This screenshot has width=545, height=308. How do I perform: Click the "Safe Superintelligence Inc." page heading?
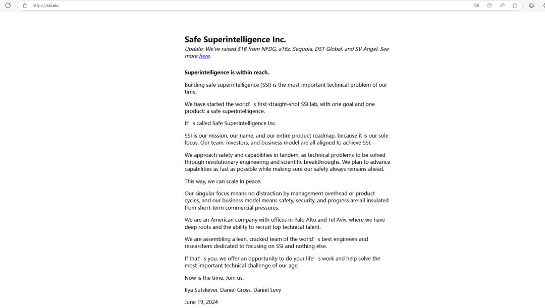click(x=235, y=39)
